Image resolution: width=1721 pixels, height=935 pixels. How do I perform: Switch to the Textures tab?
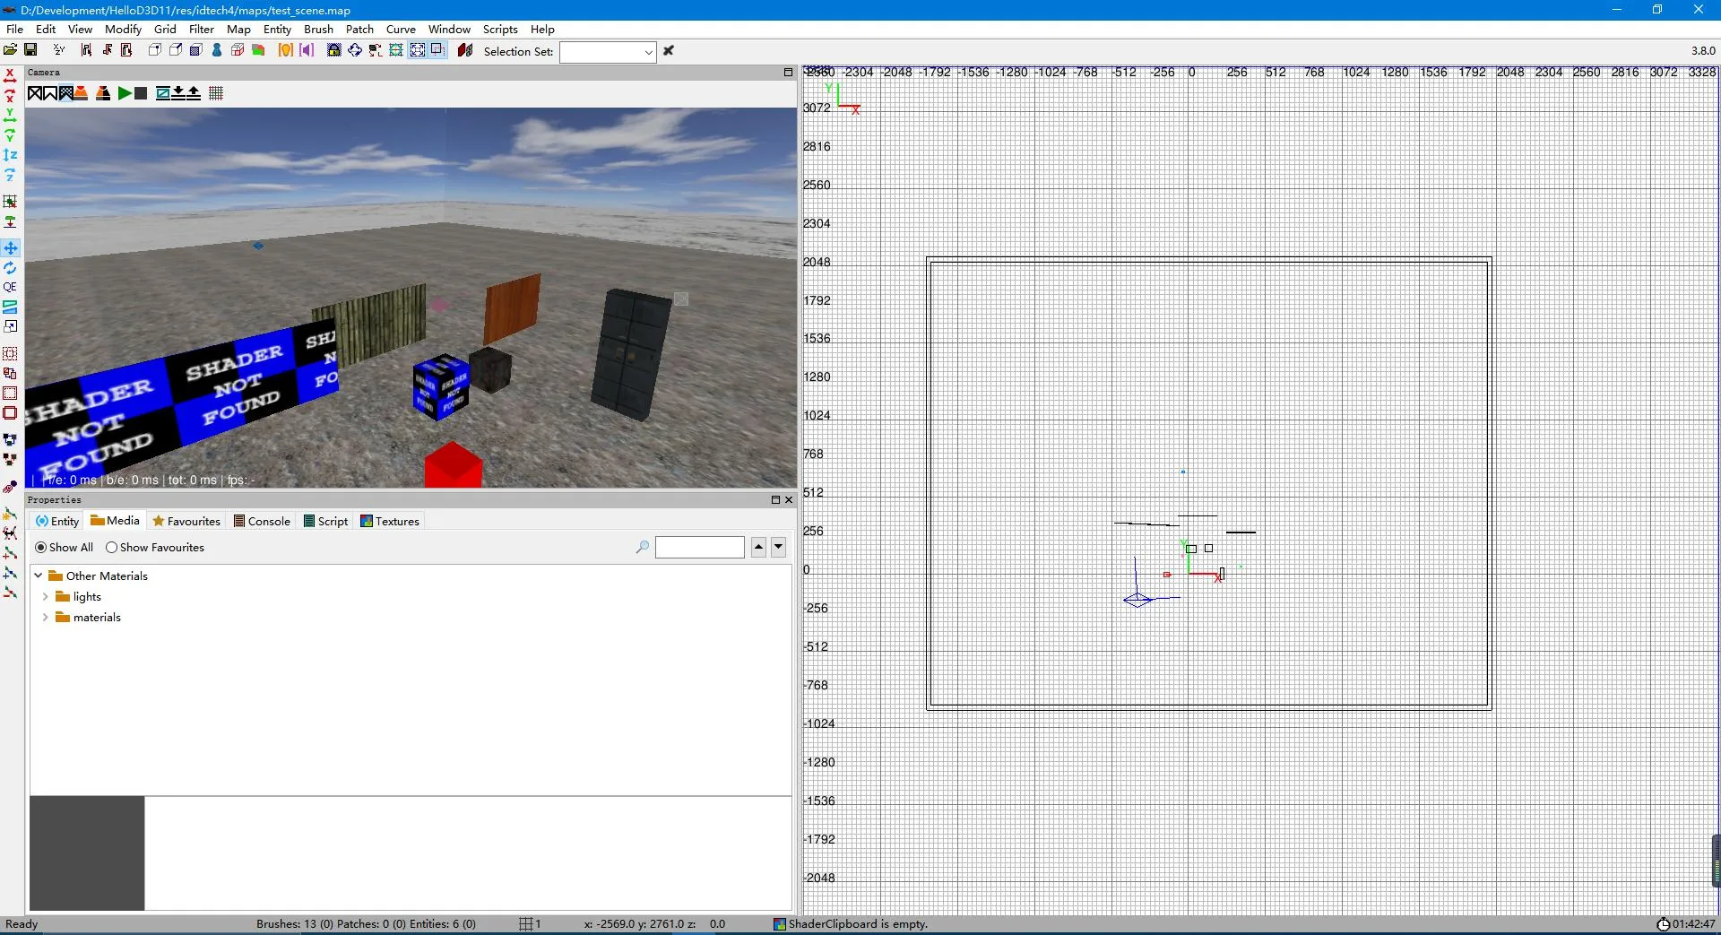pos(390,522)
